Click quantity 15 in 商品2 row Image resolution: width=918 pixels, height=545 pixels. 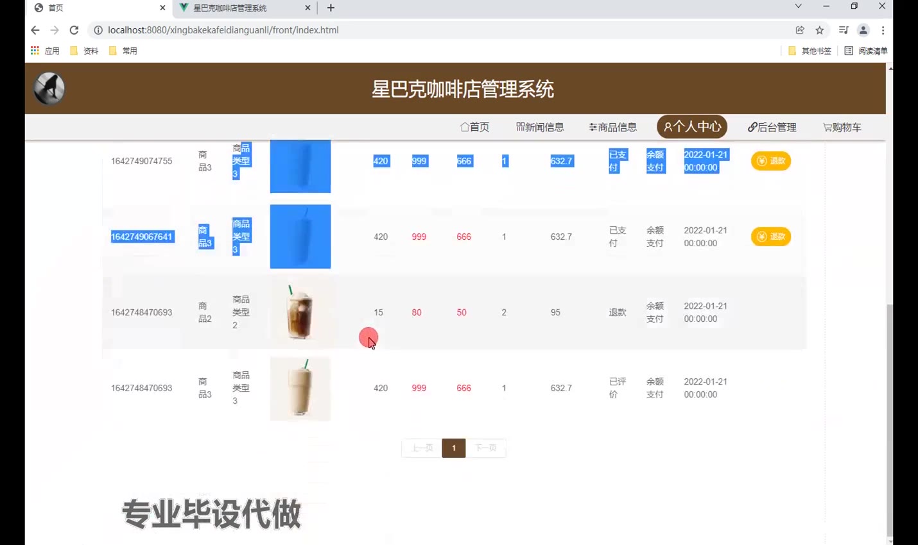378,312
